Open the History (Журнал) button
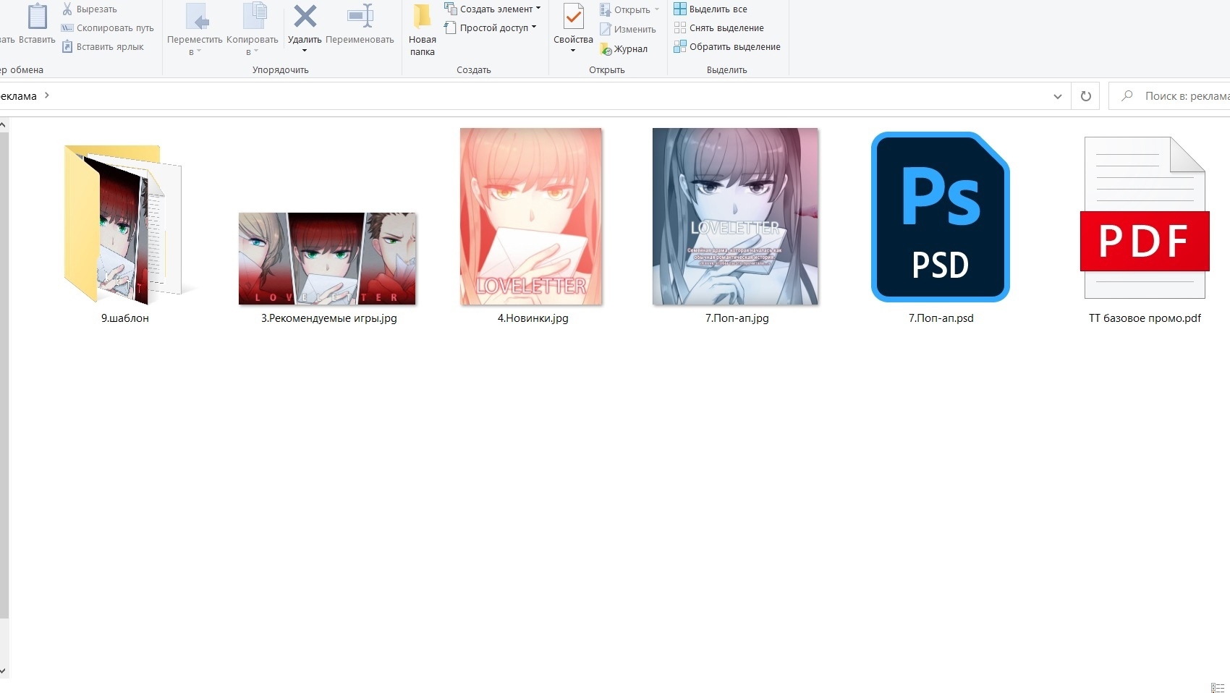1230x693 pixels. (624, 48)
